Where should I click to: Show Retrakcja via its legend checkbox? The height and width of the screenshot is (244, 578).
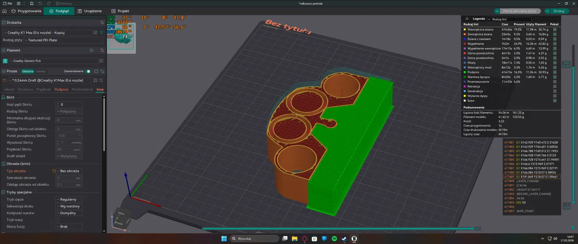tap(555, 86)
